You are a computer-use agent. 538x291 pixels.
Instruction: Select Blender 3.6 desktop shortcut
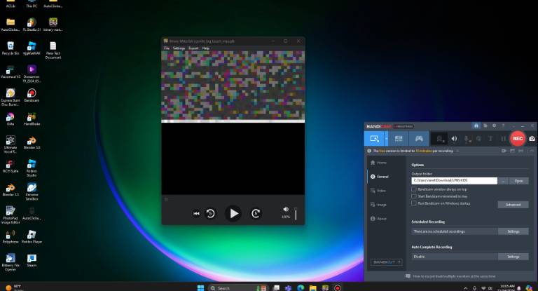coord(32,142)
